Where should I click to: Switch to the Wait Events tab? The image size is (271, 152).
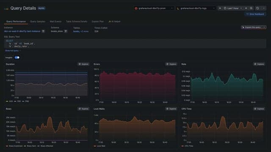[x=55, y=22]
